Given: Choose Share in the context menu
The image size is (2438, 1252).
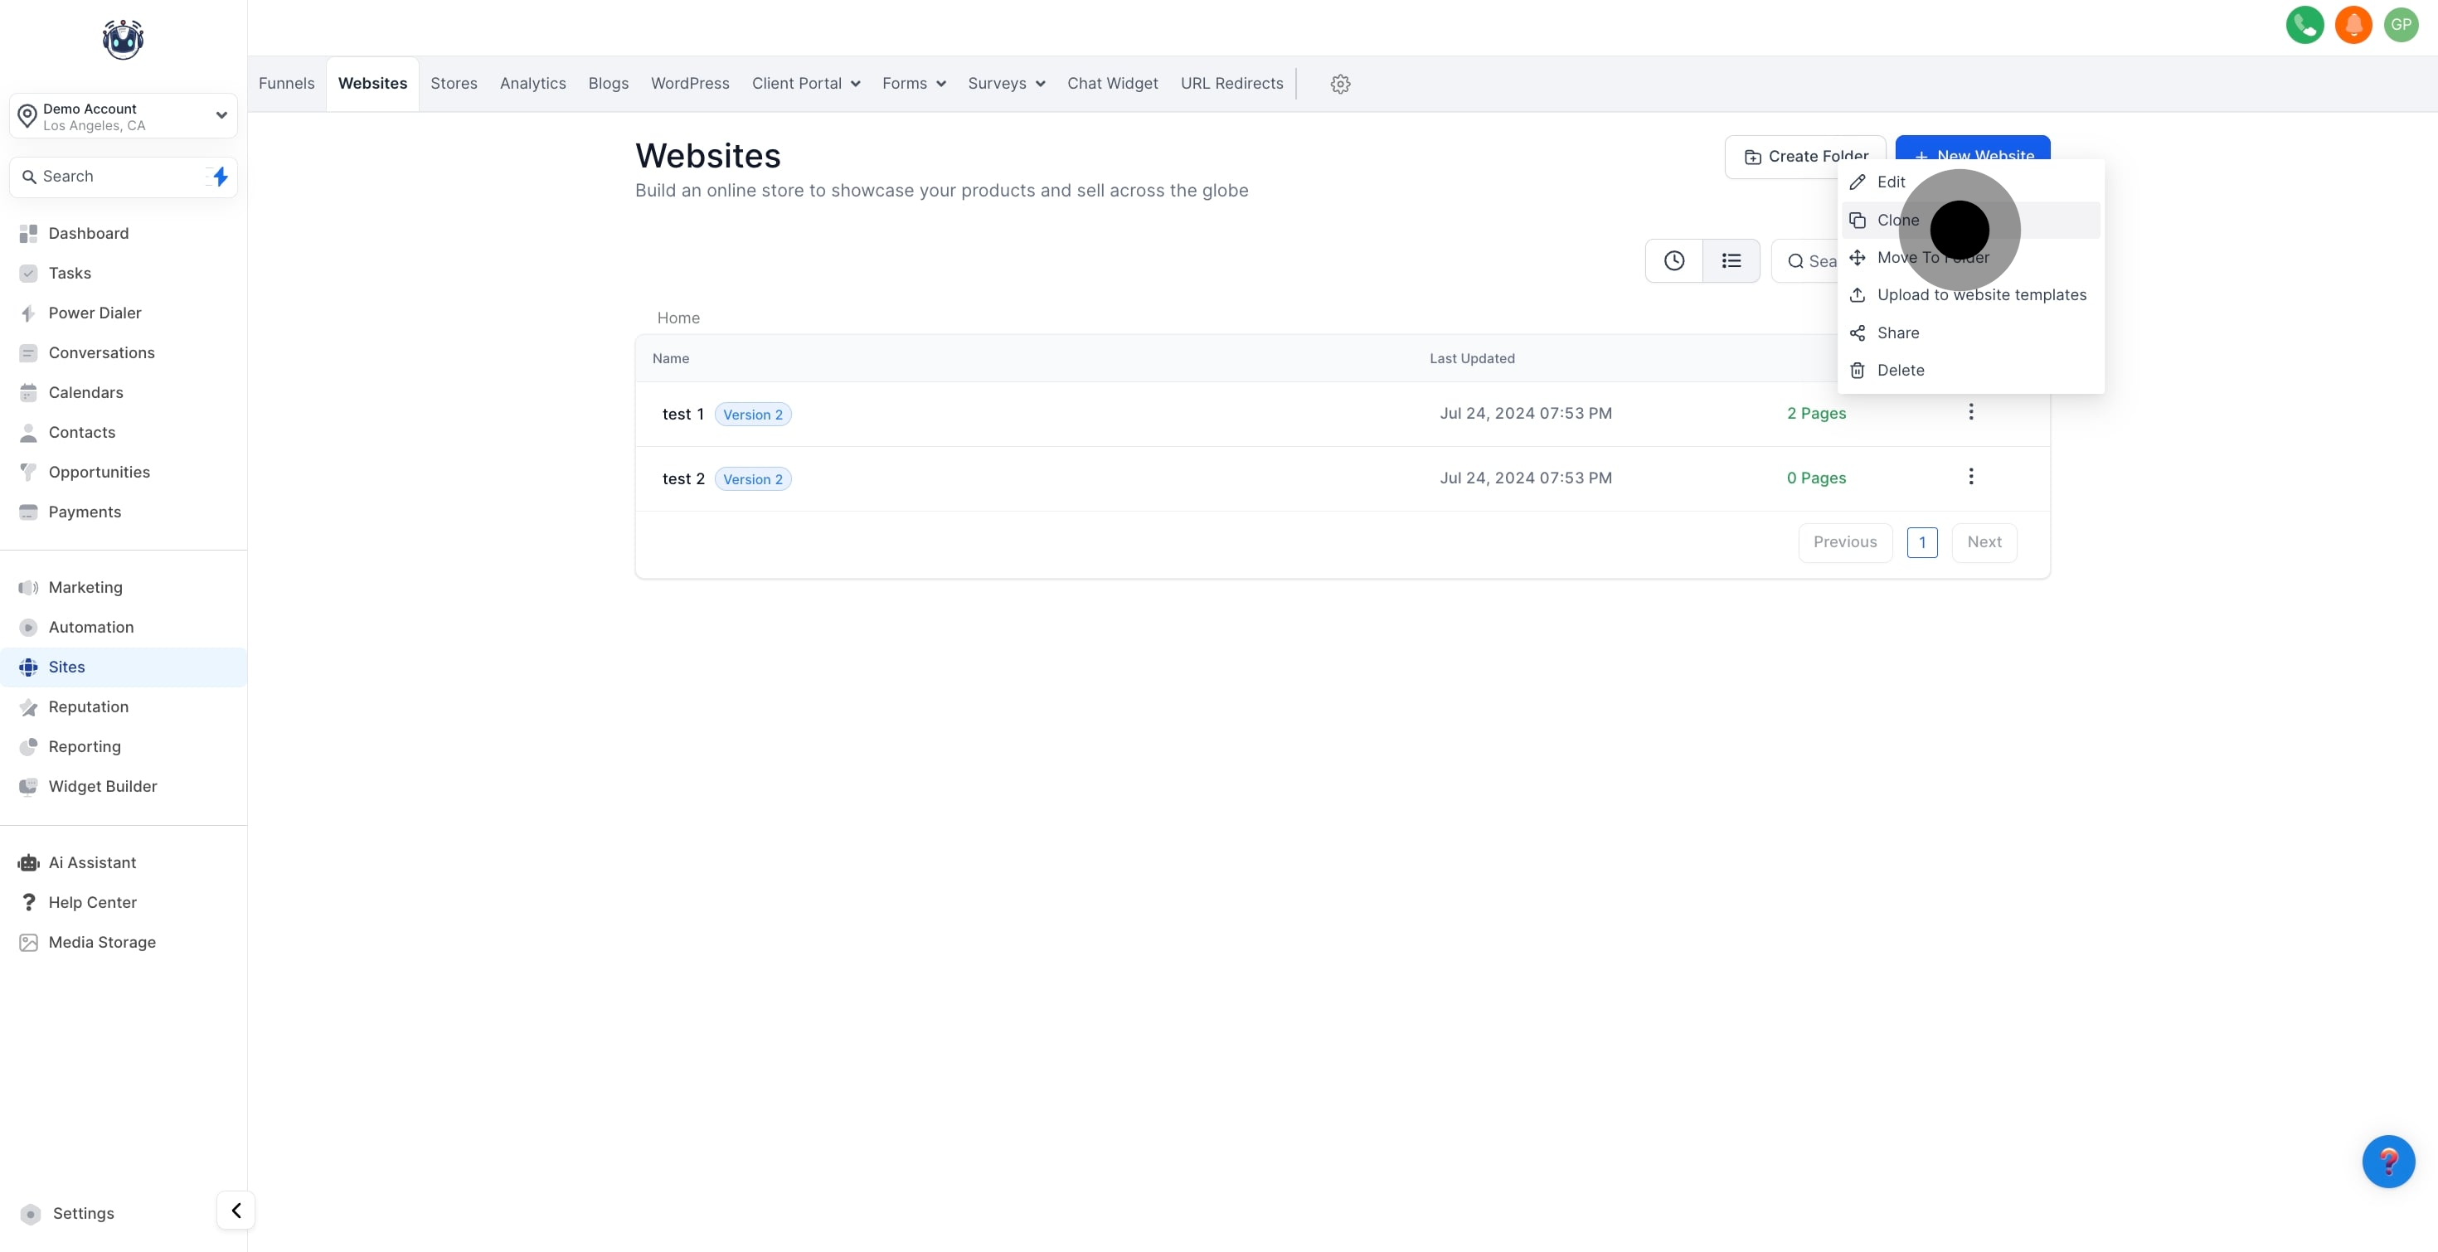Looking at the screenshot, I should [x=1897, y=333].
